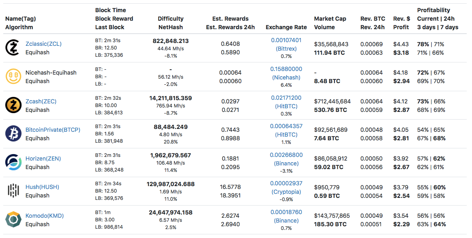This screenshot has height=238, width=472.
Task: Click the Difficulty column header
Action: click(x=171, y=19)
